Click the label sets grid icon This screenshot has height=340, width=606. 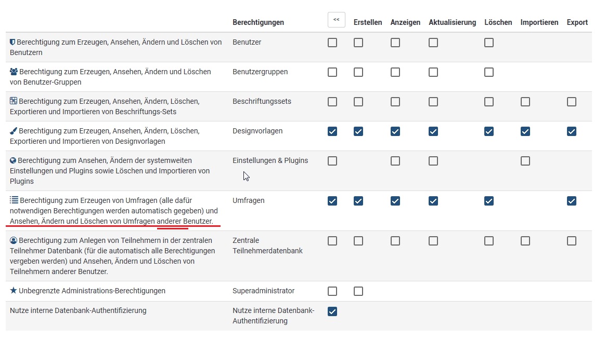pyautogui.click(x=14, y=101)
